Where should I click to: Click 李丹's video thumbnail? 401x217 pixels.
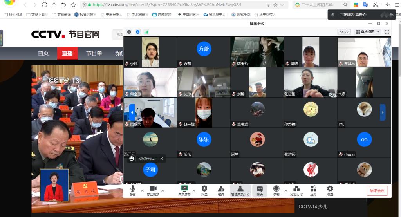tap(150, 52)
